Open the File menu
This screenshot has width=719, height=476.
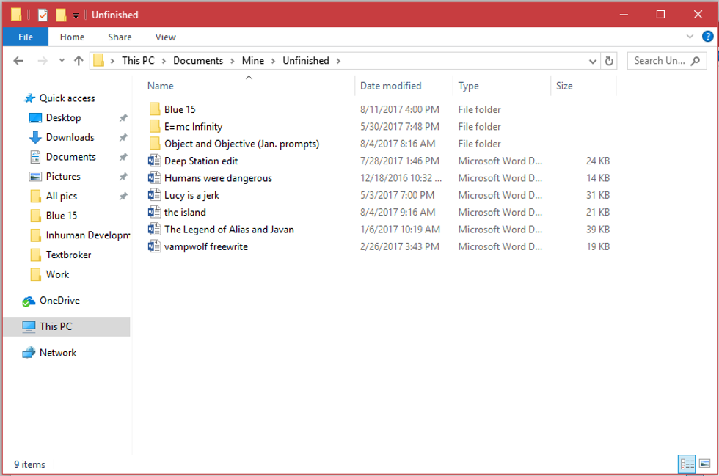pos(25,37)
